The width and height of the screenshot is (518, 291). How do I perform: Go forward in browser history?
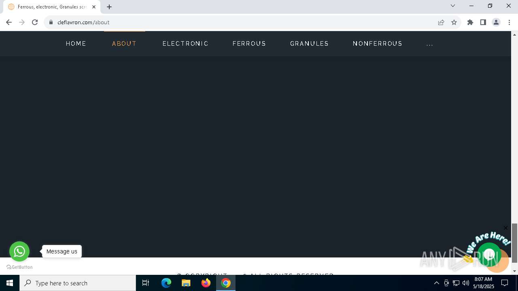pos(22,22)
